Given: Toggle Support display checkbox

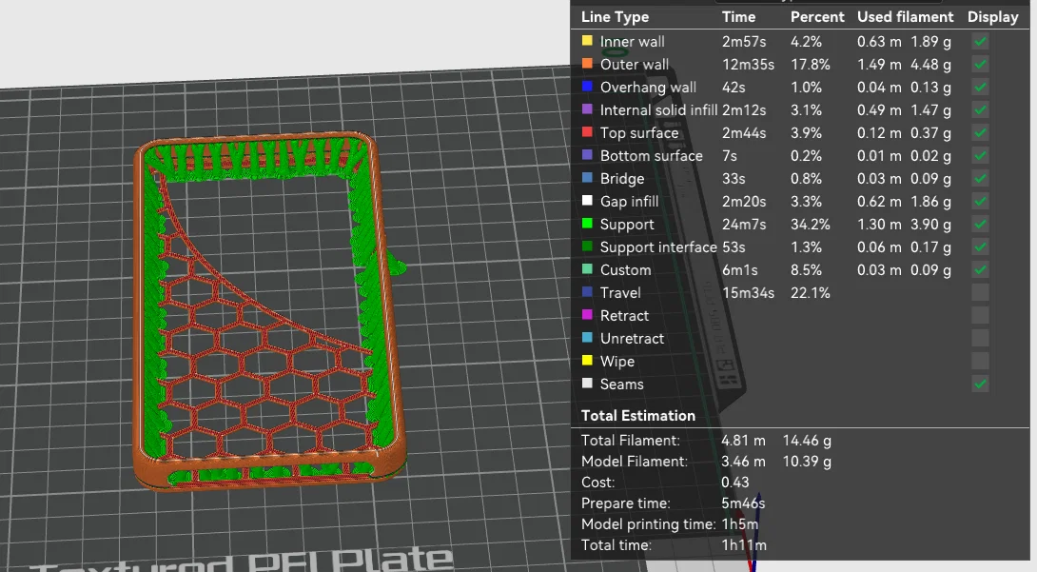Looking at the screenshot, I should point(980,225).
